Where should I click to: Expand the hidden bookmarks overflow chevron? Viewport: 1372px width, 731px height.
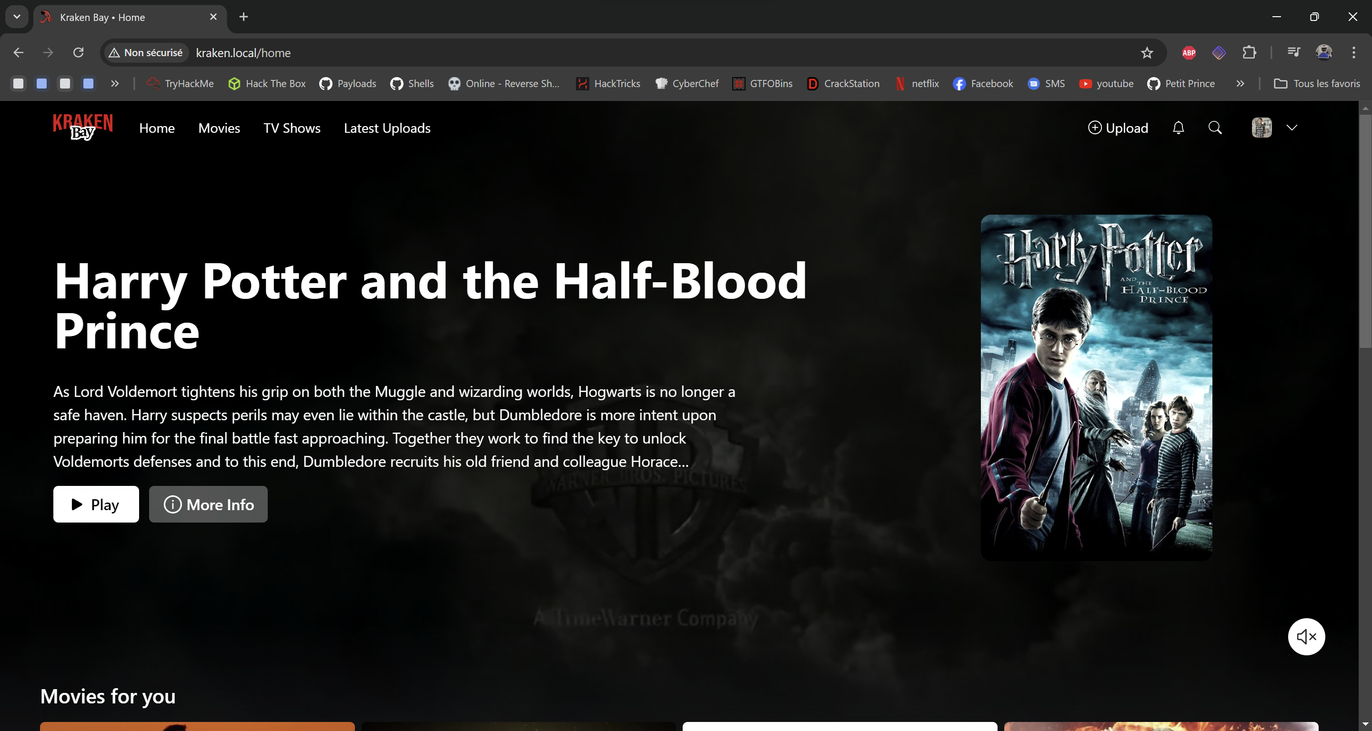tap(1240, 84)
